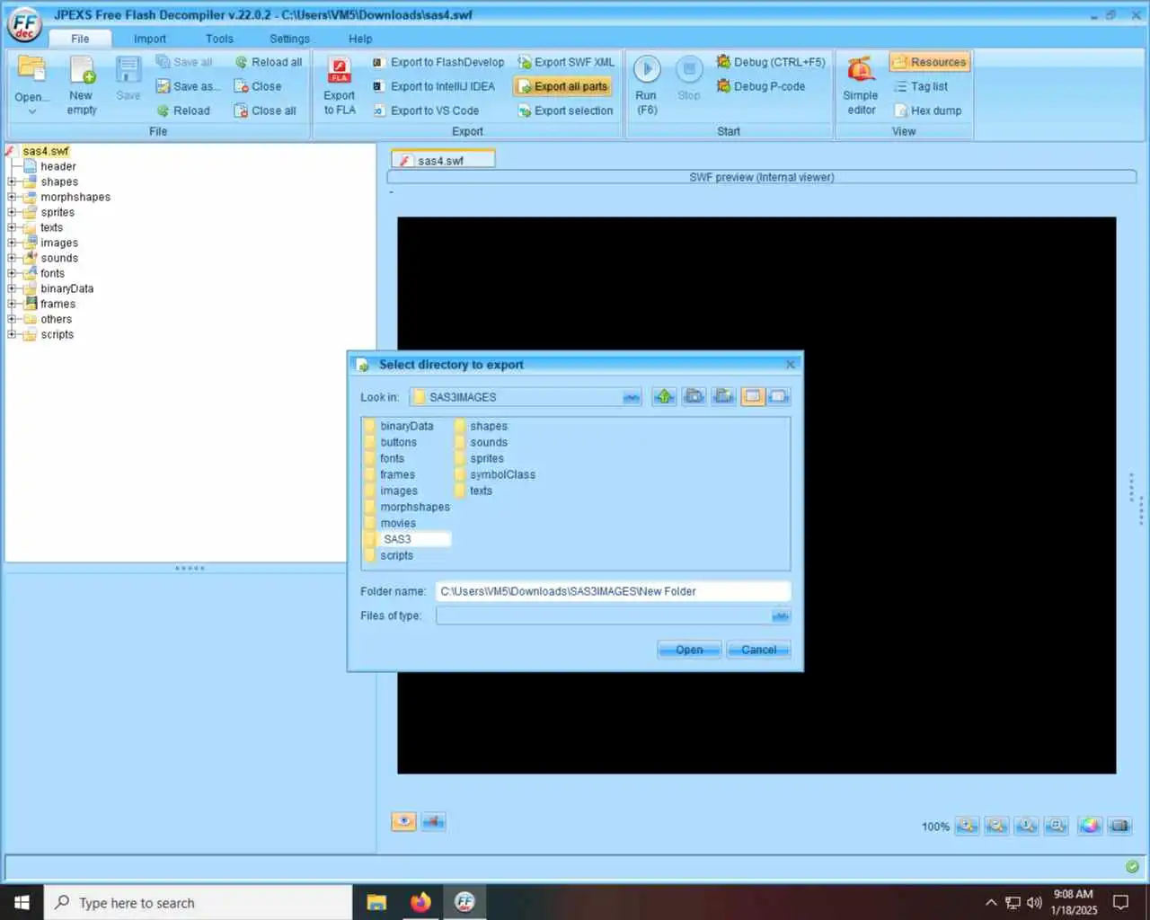
Task: Click Cancel in export dialog
Action: coord(759,650)
